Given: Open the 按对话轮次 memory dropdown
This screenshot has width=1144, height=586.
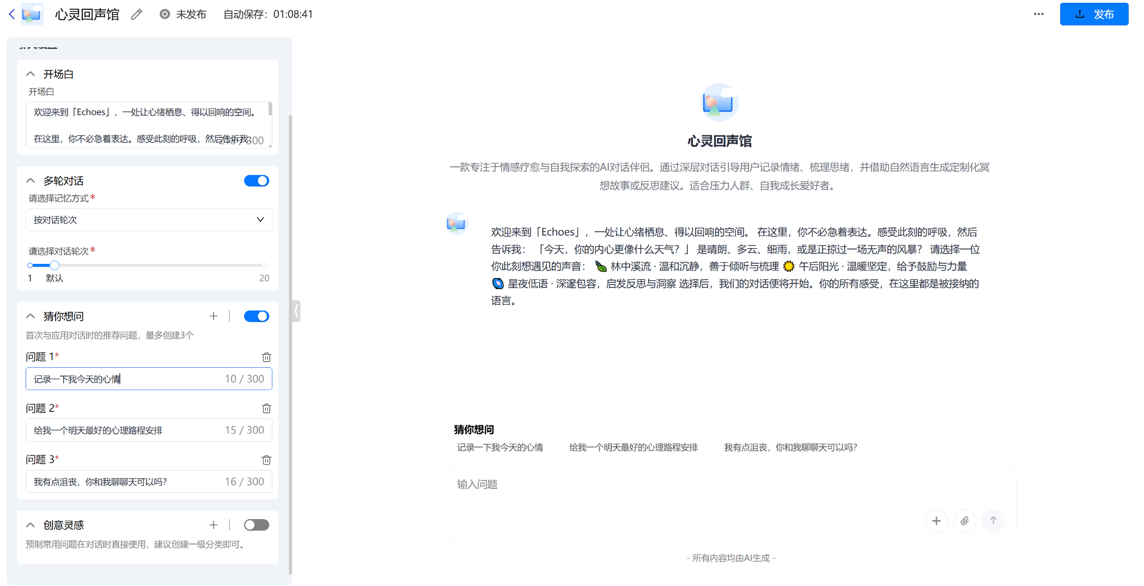Looking at the screenshot, I should coord(149,220).
